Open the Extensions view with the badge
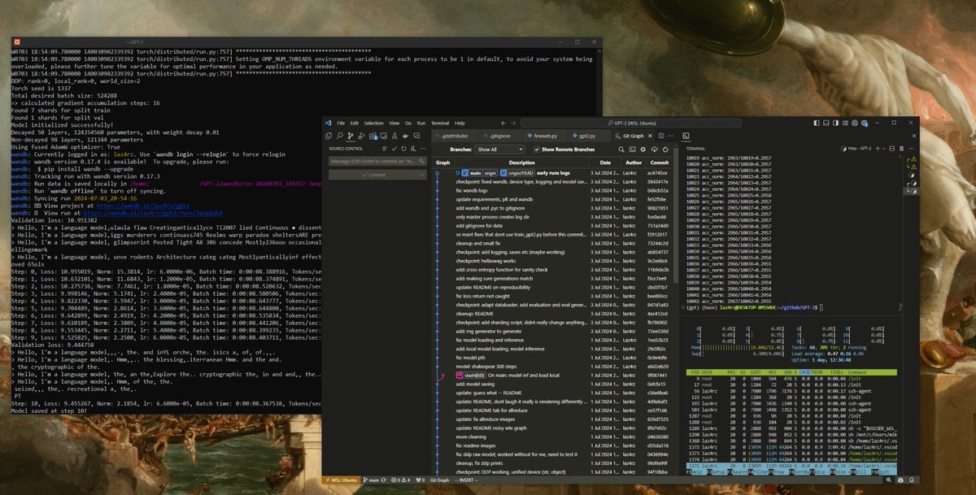 [x=373, y=136]
